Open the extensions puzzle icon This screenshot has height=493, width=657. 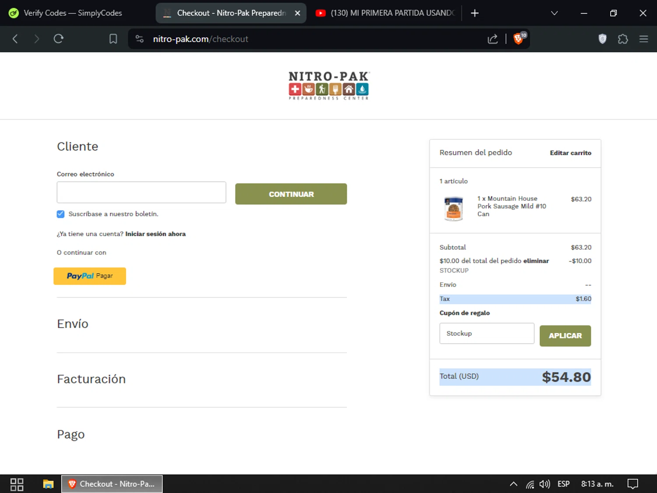[623, 39]
